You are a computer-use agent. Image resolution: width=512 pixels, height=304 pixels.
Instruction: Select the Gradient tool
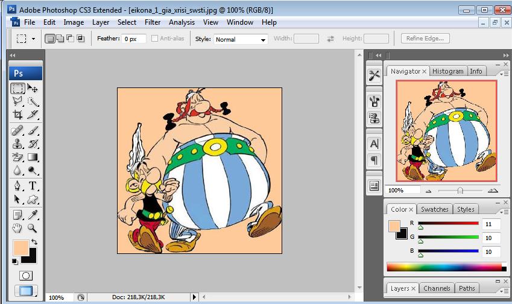coord(33,157)
